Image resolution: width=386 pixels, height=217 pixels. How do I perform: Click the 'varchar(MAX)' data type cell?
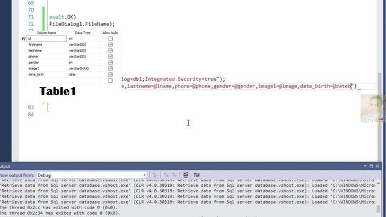coord(83,68)
